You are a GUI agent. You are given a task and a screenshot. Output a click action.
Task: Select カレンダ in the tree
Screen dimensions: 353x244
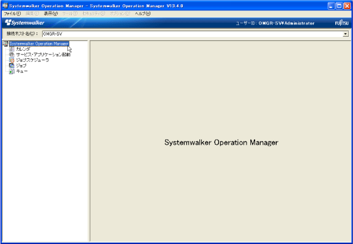point(23,49)
